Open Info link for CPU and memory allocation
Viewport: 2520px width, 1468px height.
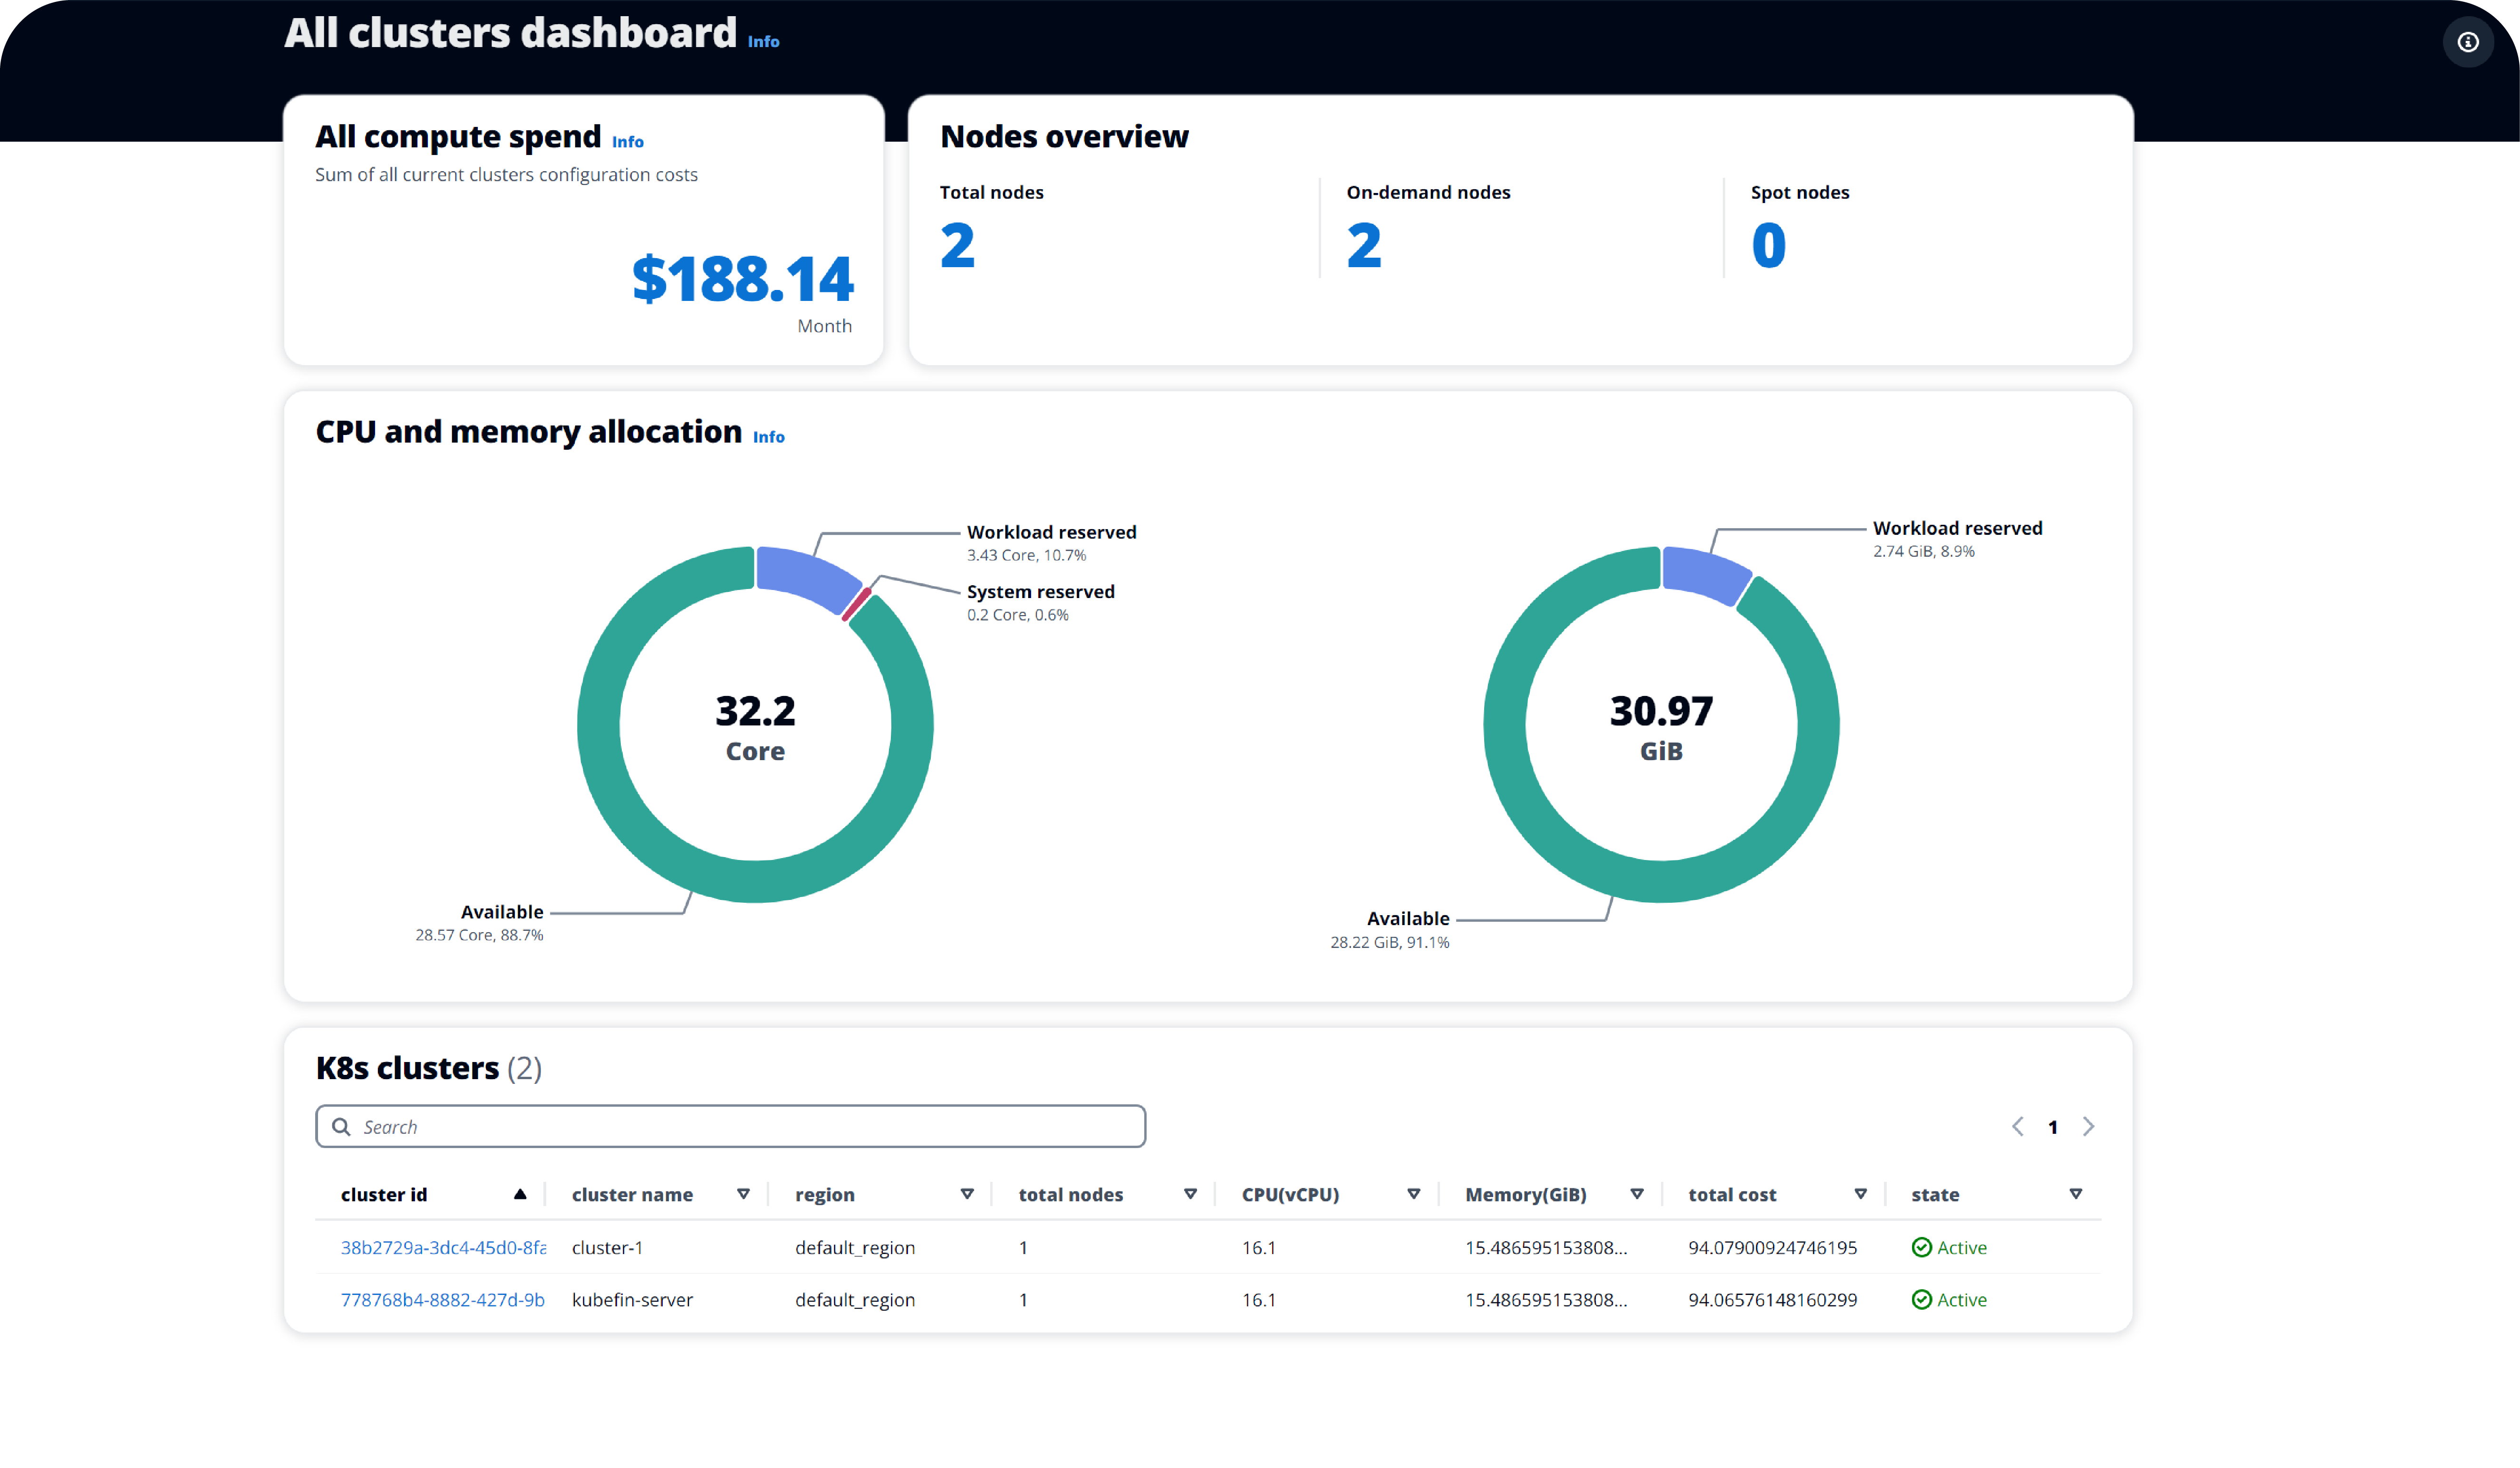tap(768, 437)
